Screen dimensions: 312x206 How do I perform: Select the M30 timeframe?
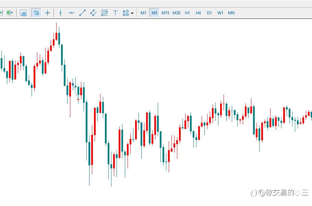(x=176, y=13)
